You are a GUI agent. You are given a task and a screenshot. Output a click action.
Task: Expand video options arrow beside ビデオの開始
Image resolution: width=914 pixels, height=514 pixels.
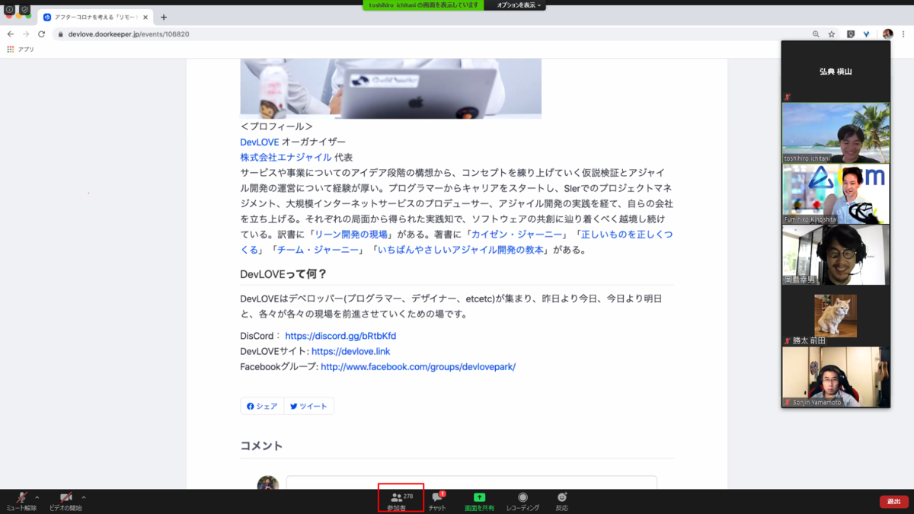click(83, 497)
